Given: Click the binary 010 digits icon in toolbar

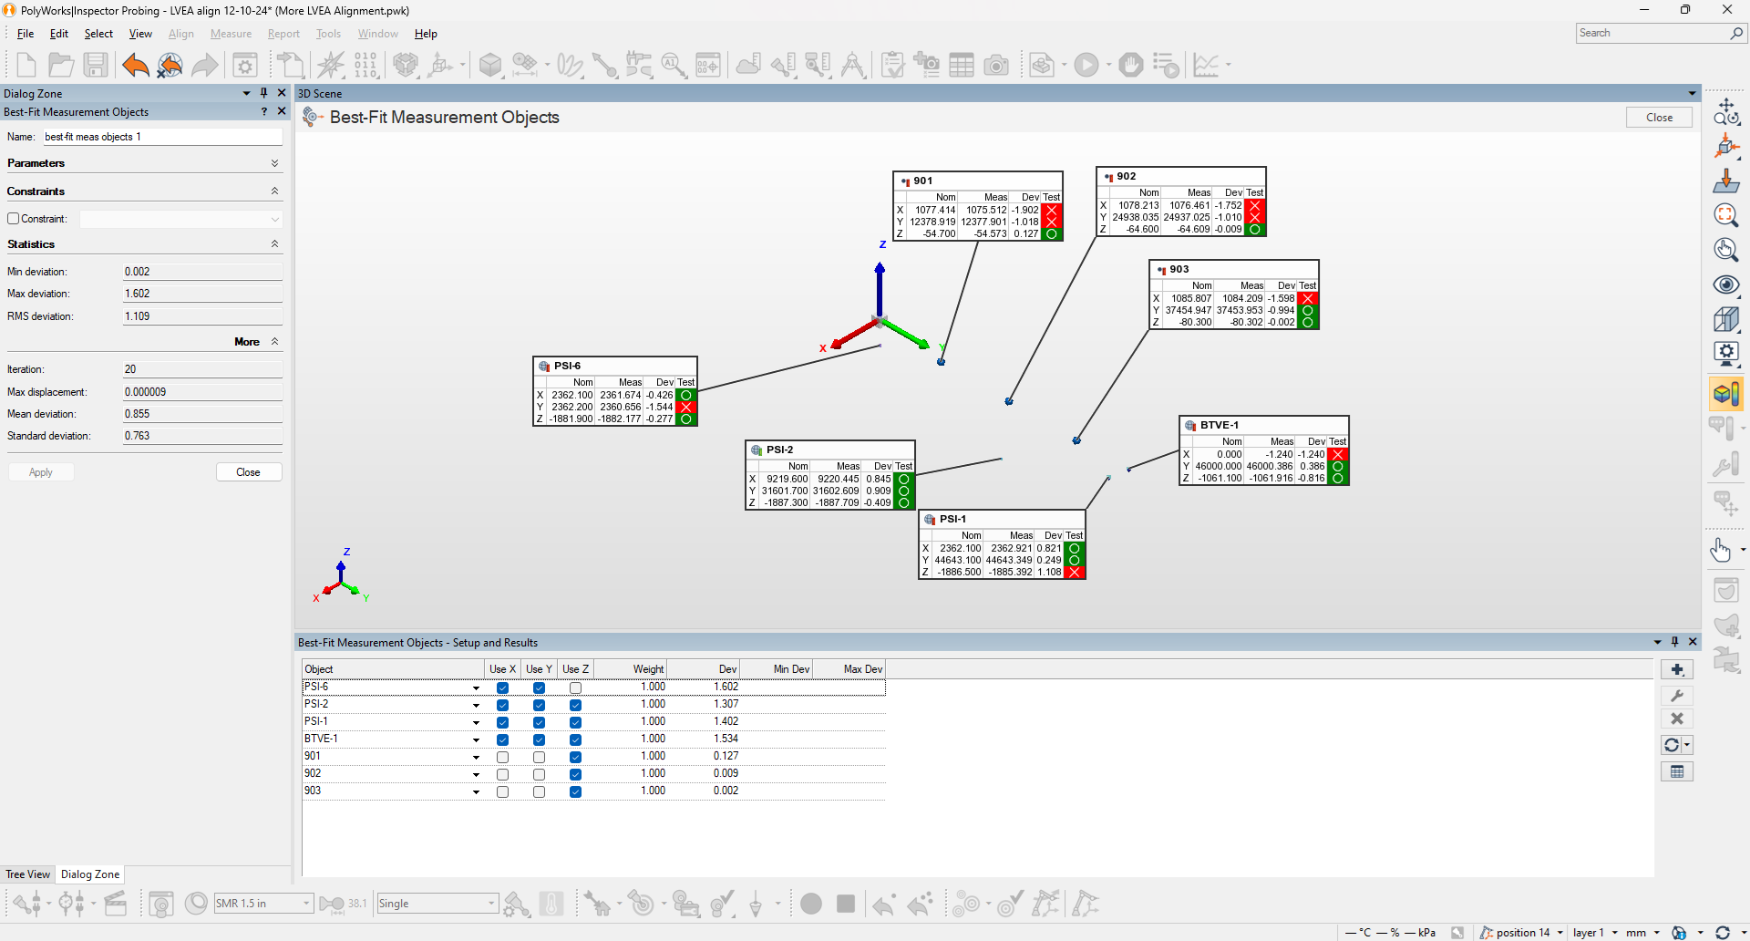Looking at the screenshot, I should (365, 65).
